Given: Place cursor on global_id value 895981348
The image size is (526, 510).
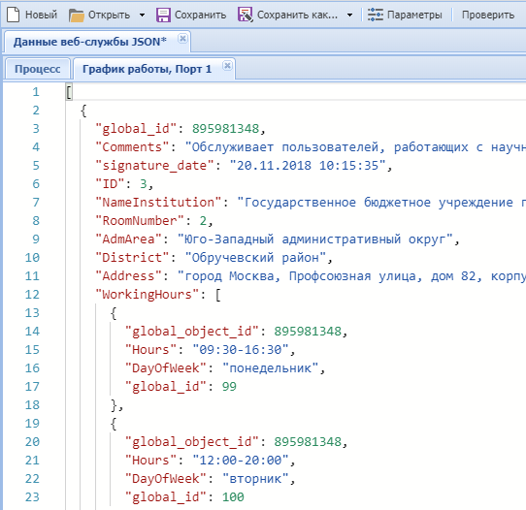Looking at the screenshot, I should pos(226,129).
